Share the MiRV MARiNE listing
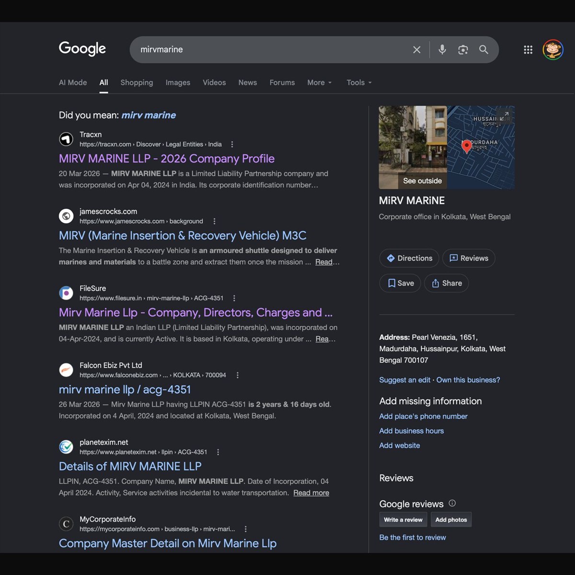Viewport: 575px width, 575px height. click(x=446, y=283)
